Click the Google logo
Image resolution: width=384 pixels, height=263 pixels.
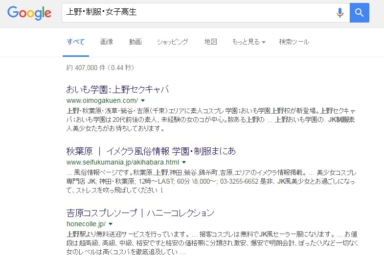(x=29, y=13)
